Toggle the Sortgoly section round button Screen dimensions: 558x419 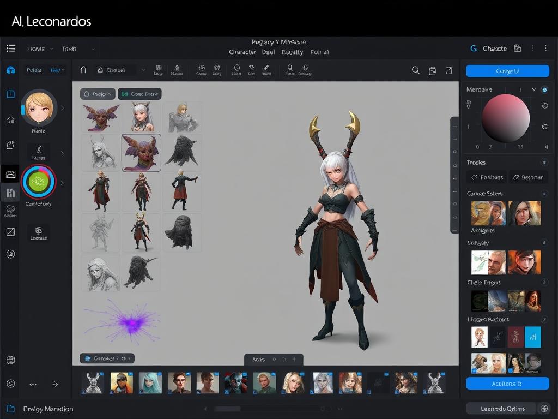coord(544,243)
